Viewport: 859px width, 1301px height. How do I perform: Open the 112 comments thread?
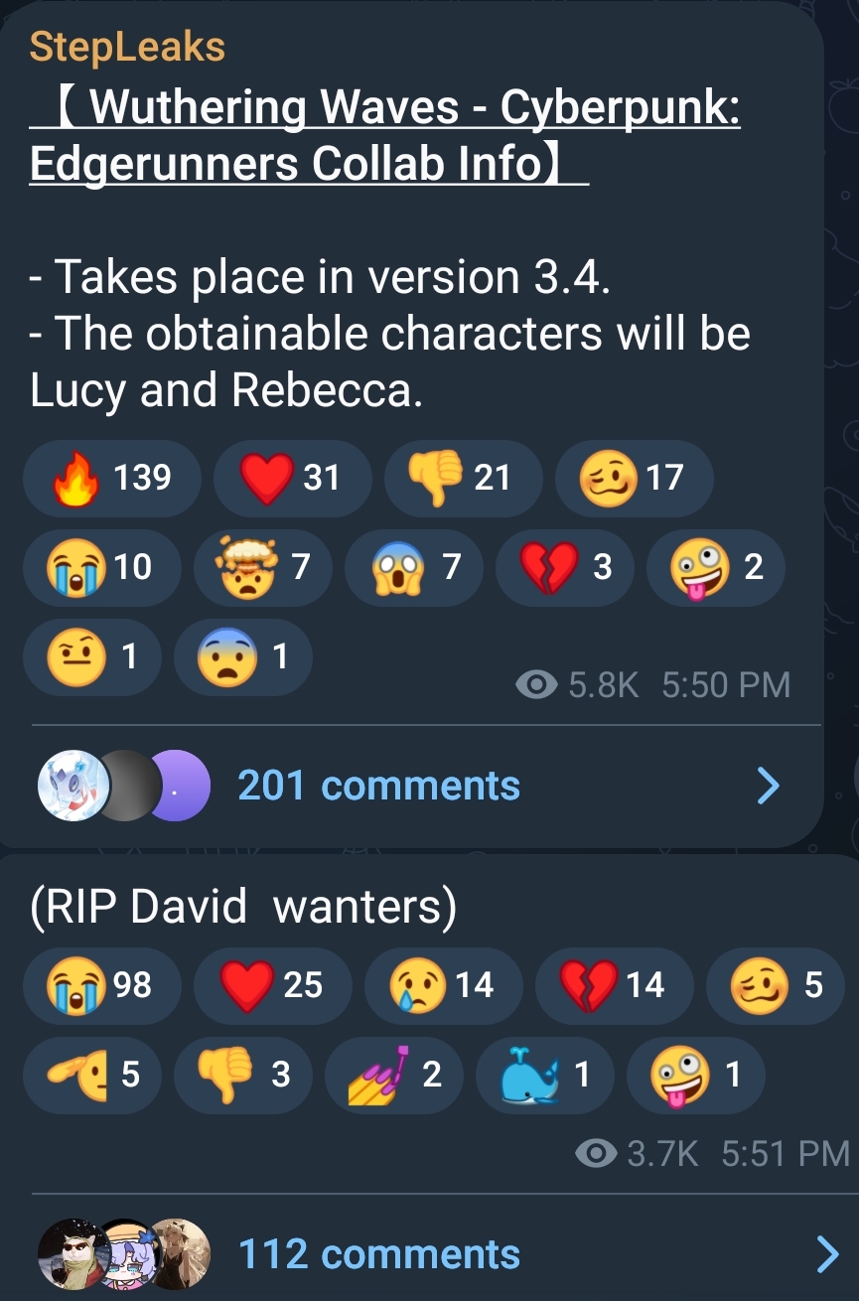pos(378,1254)
